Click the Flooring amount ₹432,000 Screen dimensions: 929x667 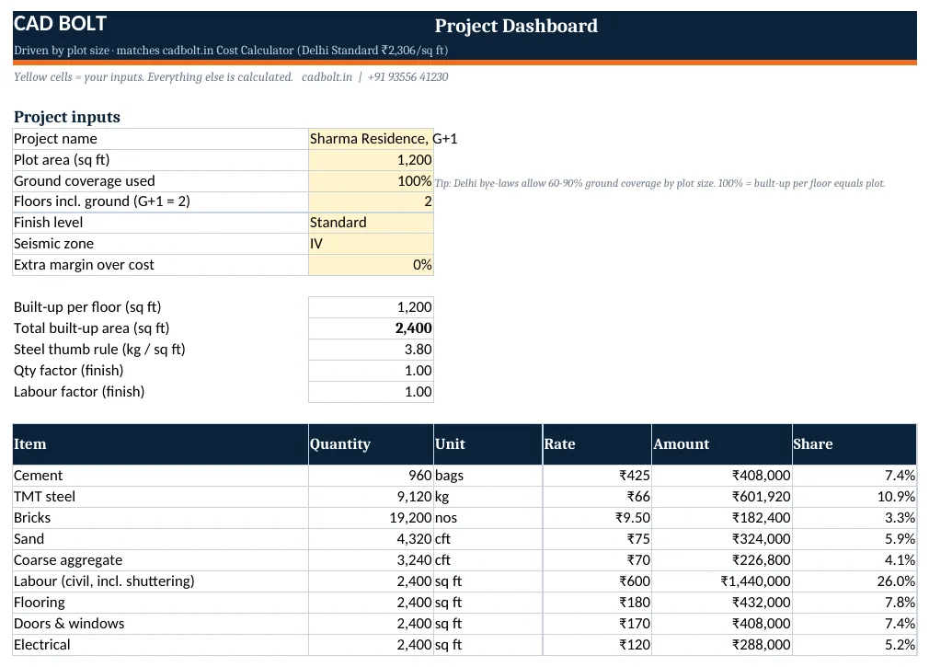click(722, 603)
